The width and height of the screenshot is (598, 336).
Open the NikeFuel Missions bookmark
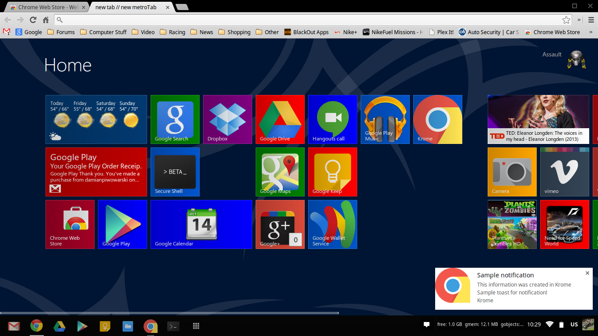click(x=393, y=32)
